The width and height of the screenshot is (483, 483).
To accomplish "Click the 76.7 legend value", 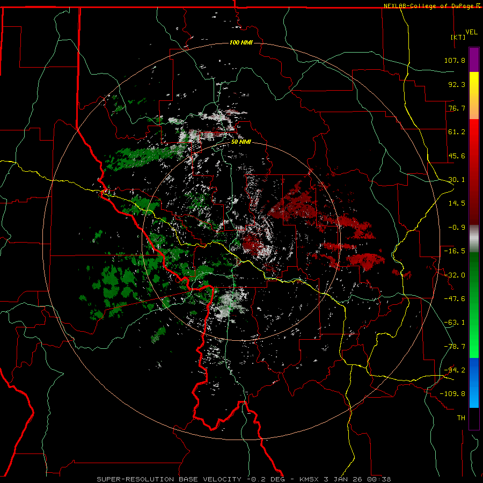I will (x=457, y=108).
